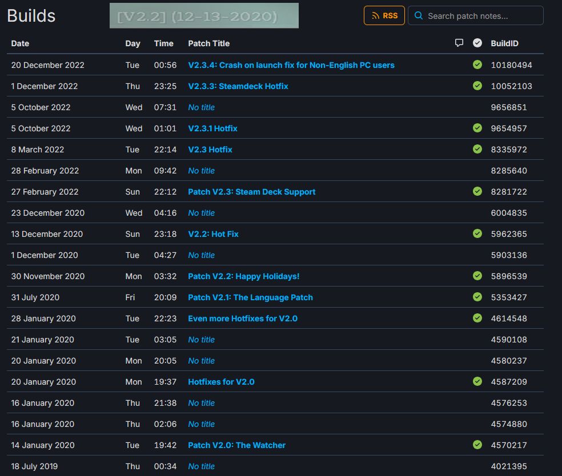Open Patch V2.3 Steam Deck Support
Viewport: 562px width, 476px height.
[x=252, y=192]
